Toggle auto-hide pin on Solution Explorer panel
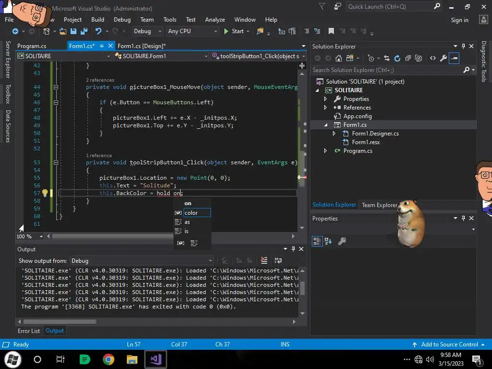The width and height of the screenshot is (492, 369). 464,46
